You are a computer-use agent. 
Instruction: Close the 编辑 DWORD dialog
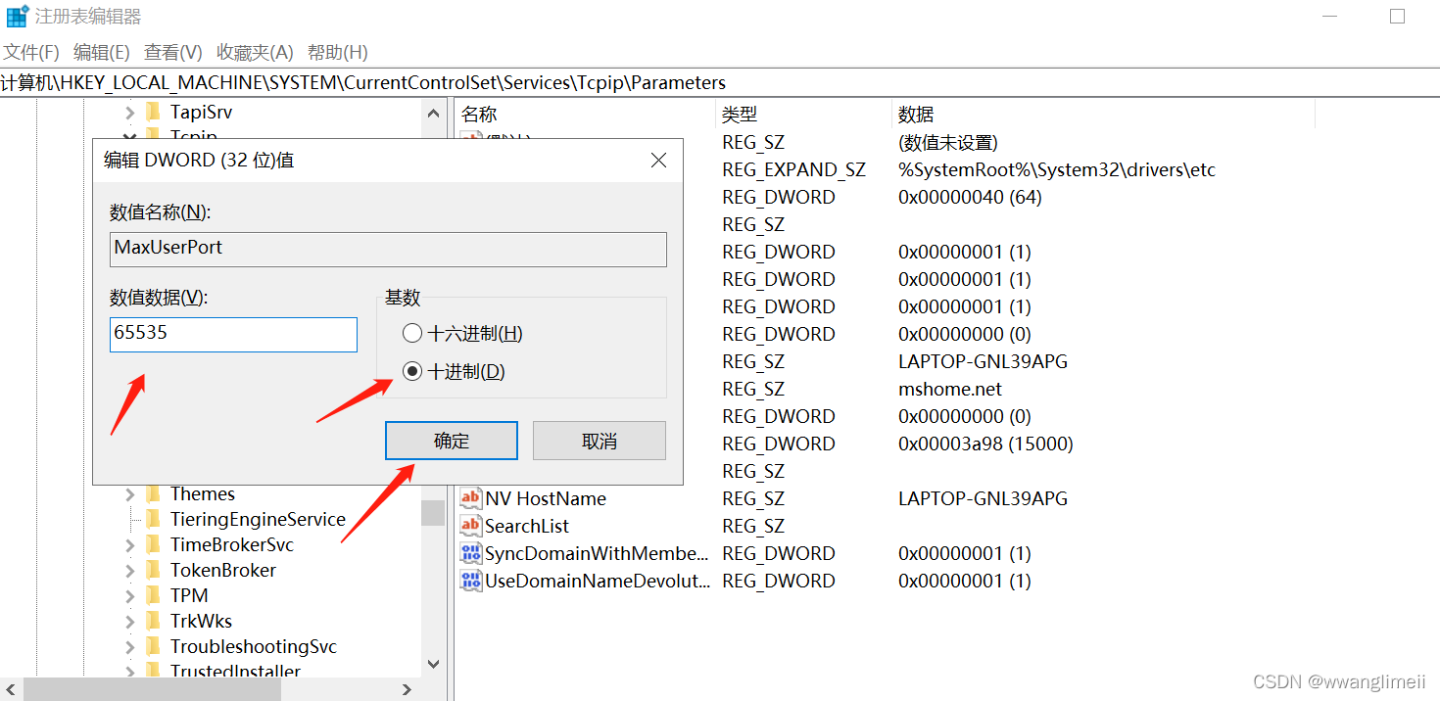(658, 161)
